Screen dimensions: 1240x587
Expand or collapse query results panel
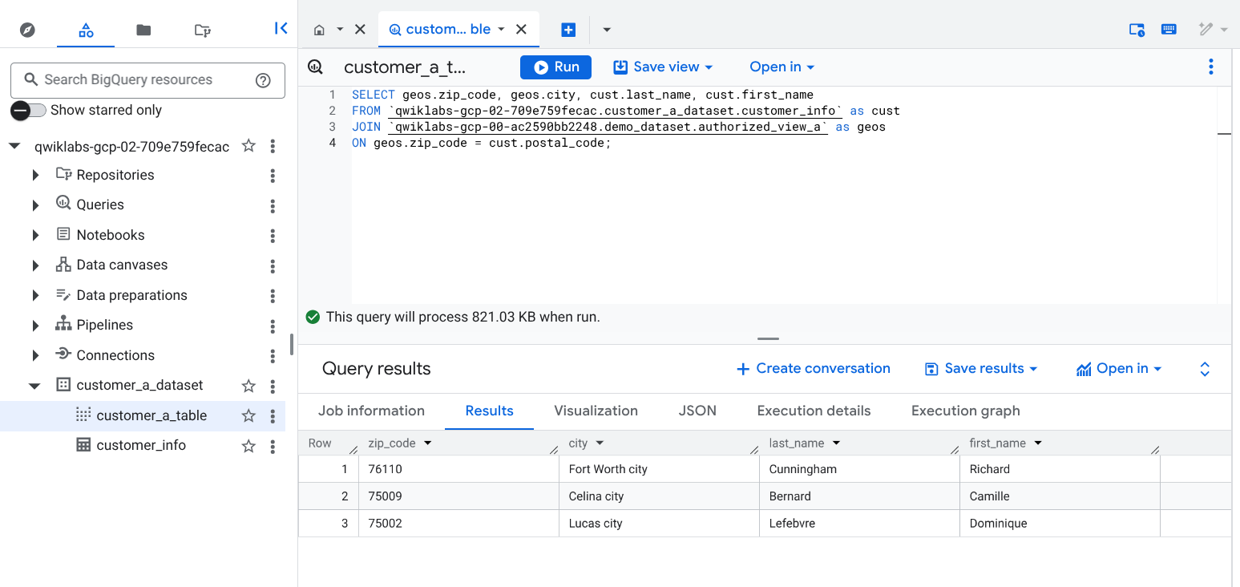tap(1204, 369)
